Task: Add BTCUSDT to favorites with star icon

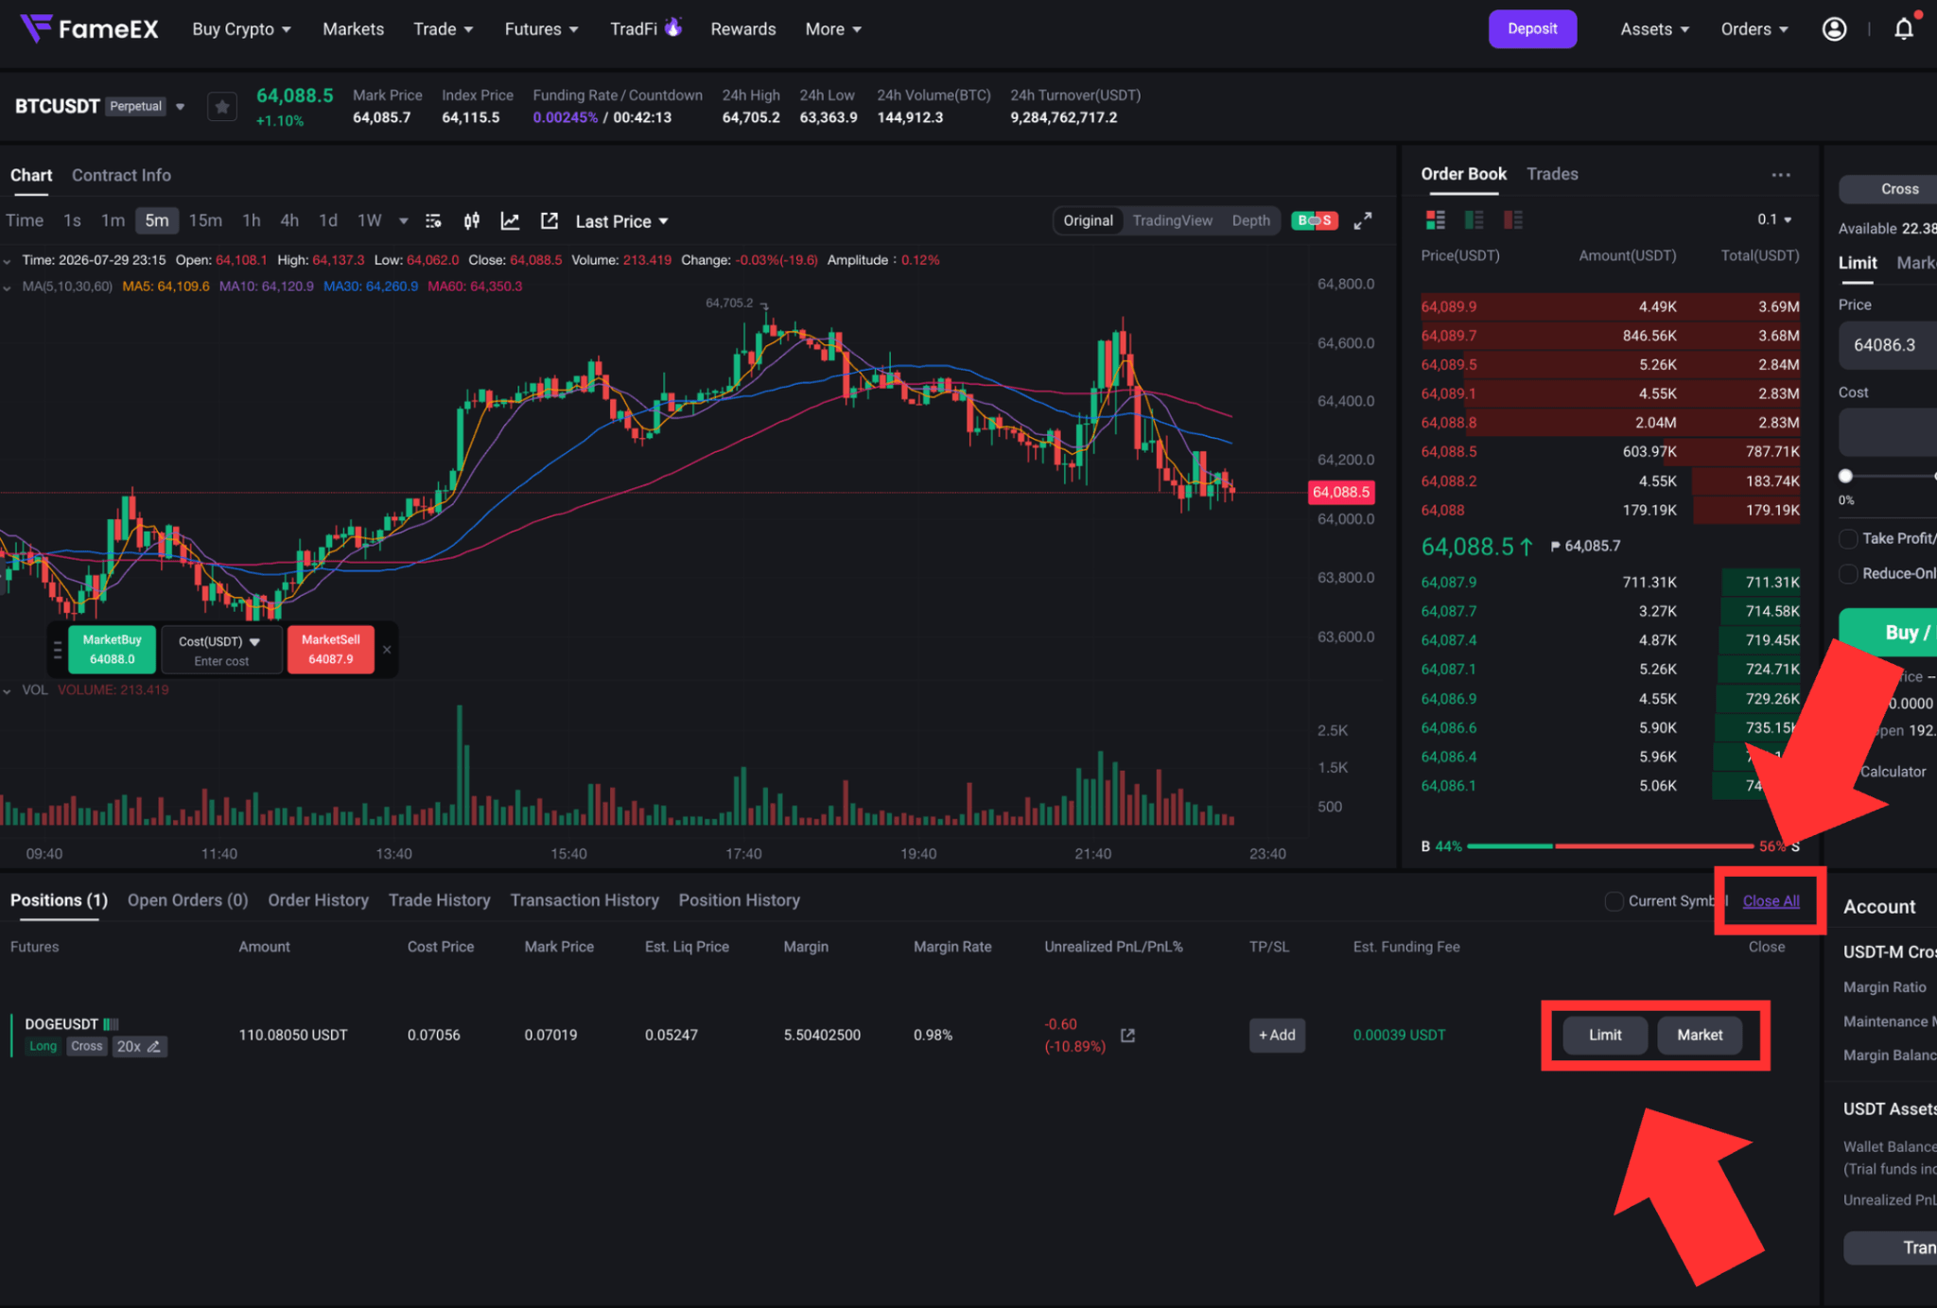Action: point(222,107)
